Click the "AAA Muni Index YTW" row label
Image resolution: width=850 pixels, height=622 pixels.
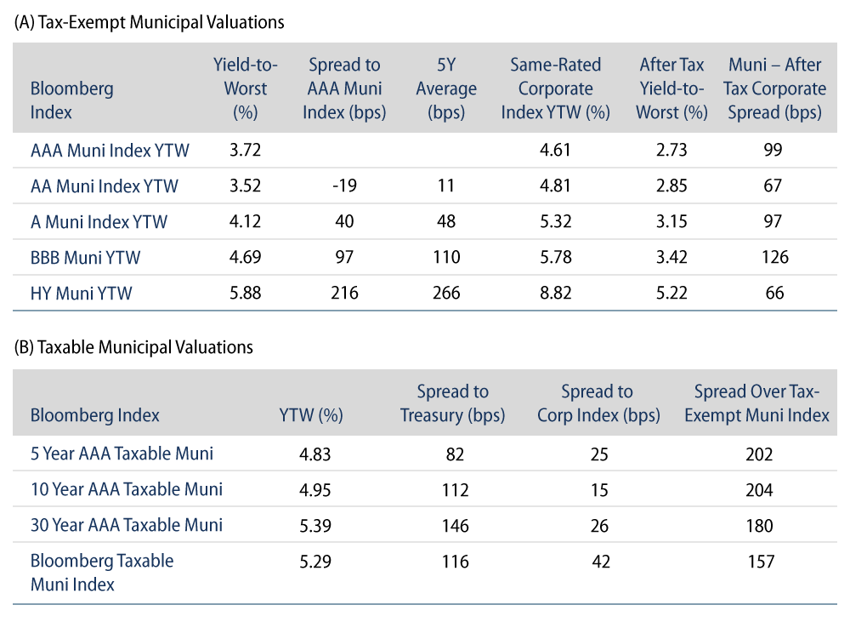tap(110, 151)
